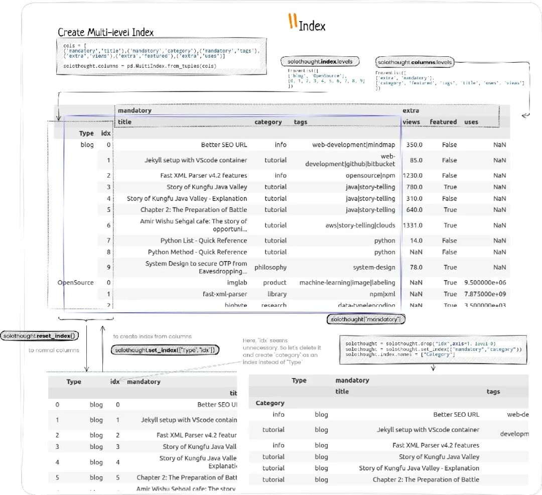Click the 'machine-learning|image|labeling' tags cell
The height and width of the screenshot is (495, 542).
click(x=347, y=283)
